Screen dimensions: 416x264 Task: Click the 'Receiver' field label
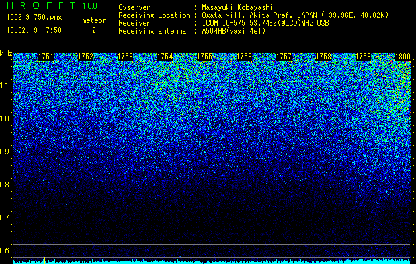(134, 23)
